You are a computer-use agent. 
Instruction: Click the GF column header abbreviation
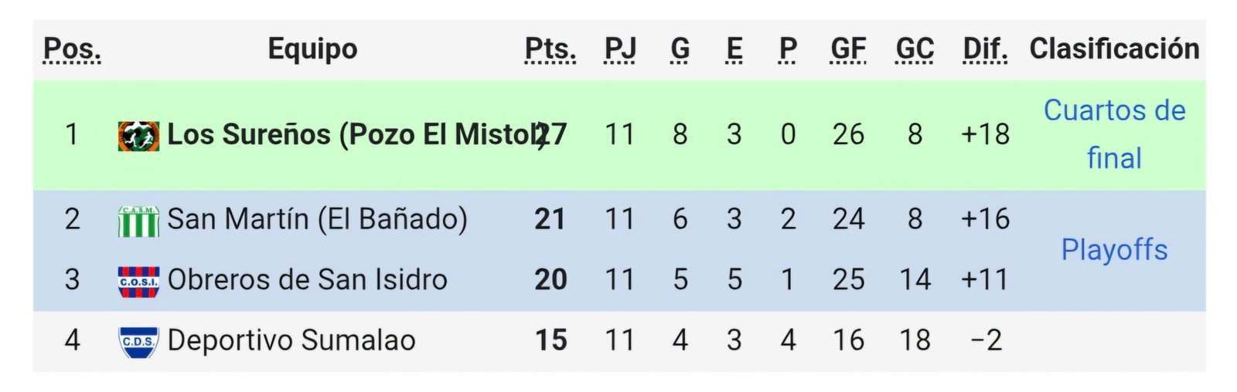pyautogui.click(x=848, y=49)
